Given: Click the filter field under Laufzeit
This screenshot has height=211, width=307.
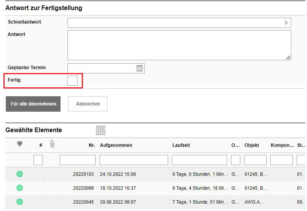Looking at the screenshot, I should (x=199, y=160).
